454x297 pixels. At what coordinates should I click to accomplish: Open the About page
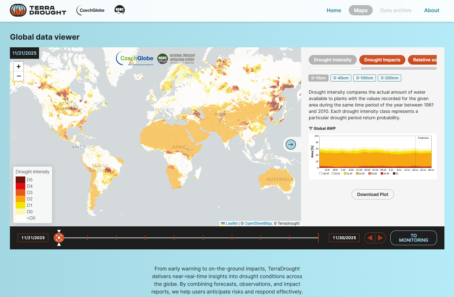click(431, 11)
